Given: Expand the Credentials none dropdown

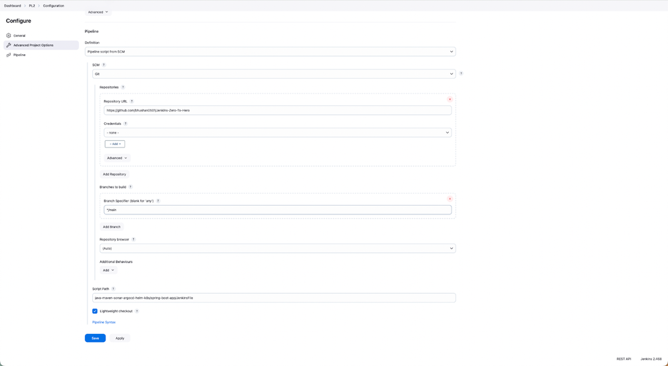Looking at the screenshot, I should point(277,133).
